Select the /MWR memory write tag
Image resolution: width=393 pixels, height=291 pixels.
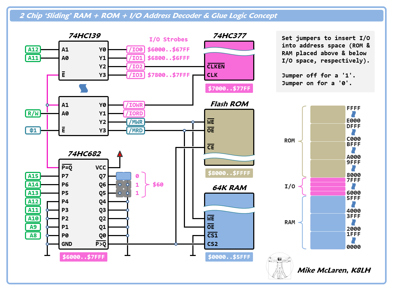(x=136, y=122)
